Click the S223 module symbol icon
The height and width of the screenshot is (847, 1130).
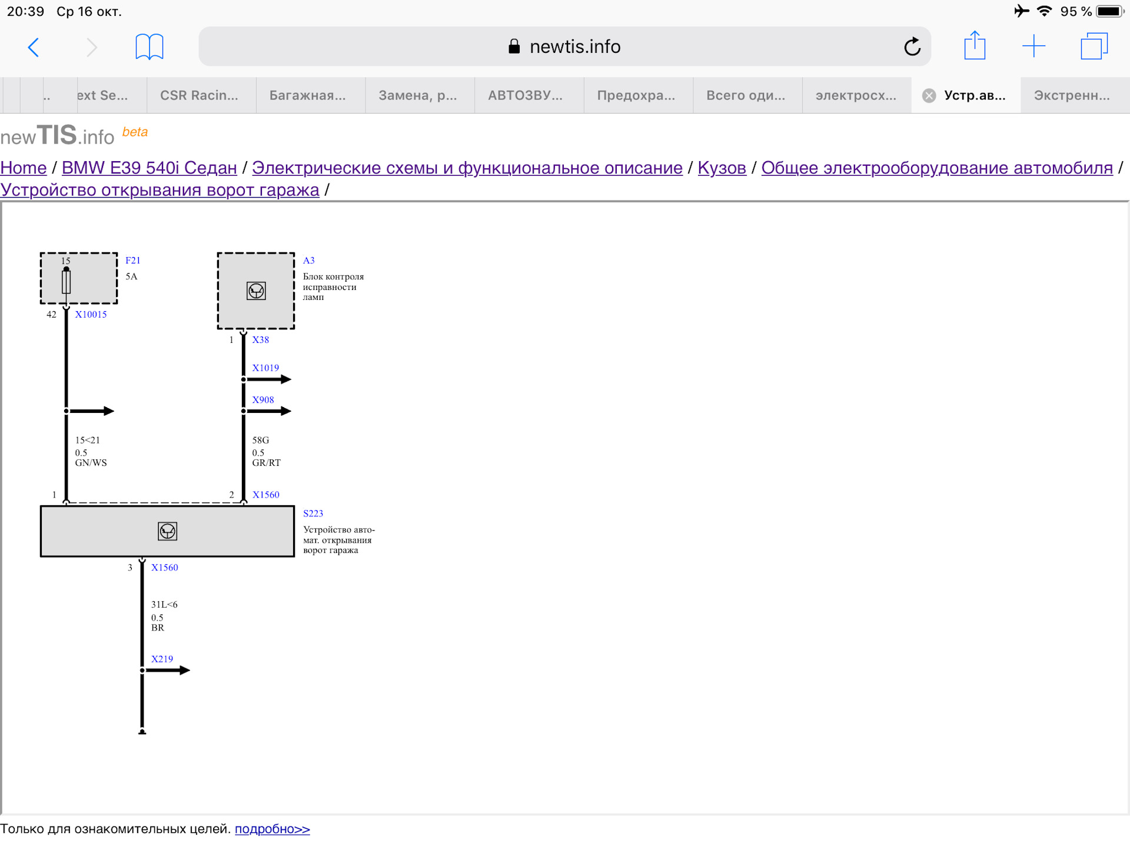[168, 531]
